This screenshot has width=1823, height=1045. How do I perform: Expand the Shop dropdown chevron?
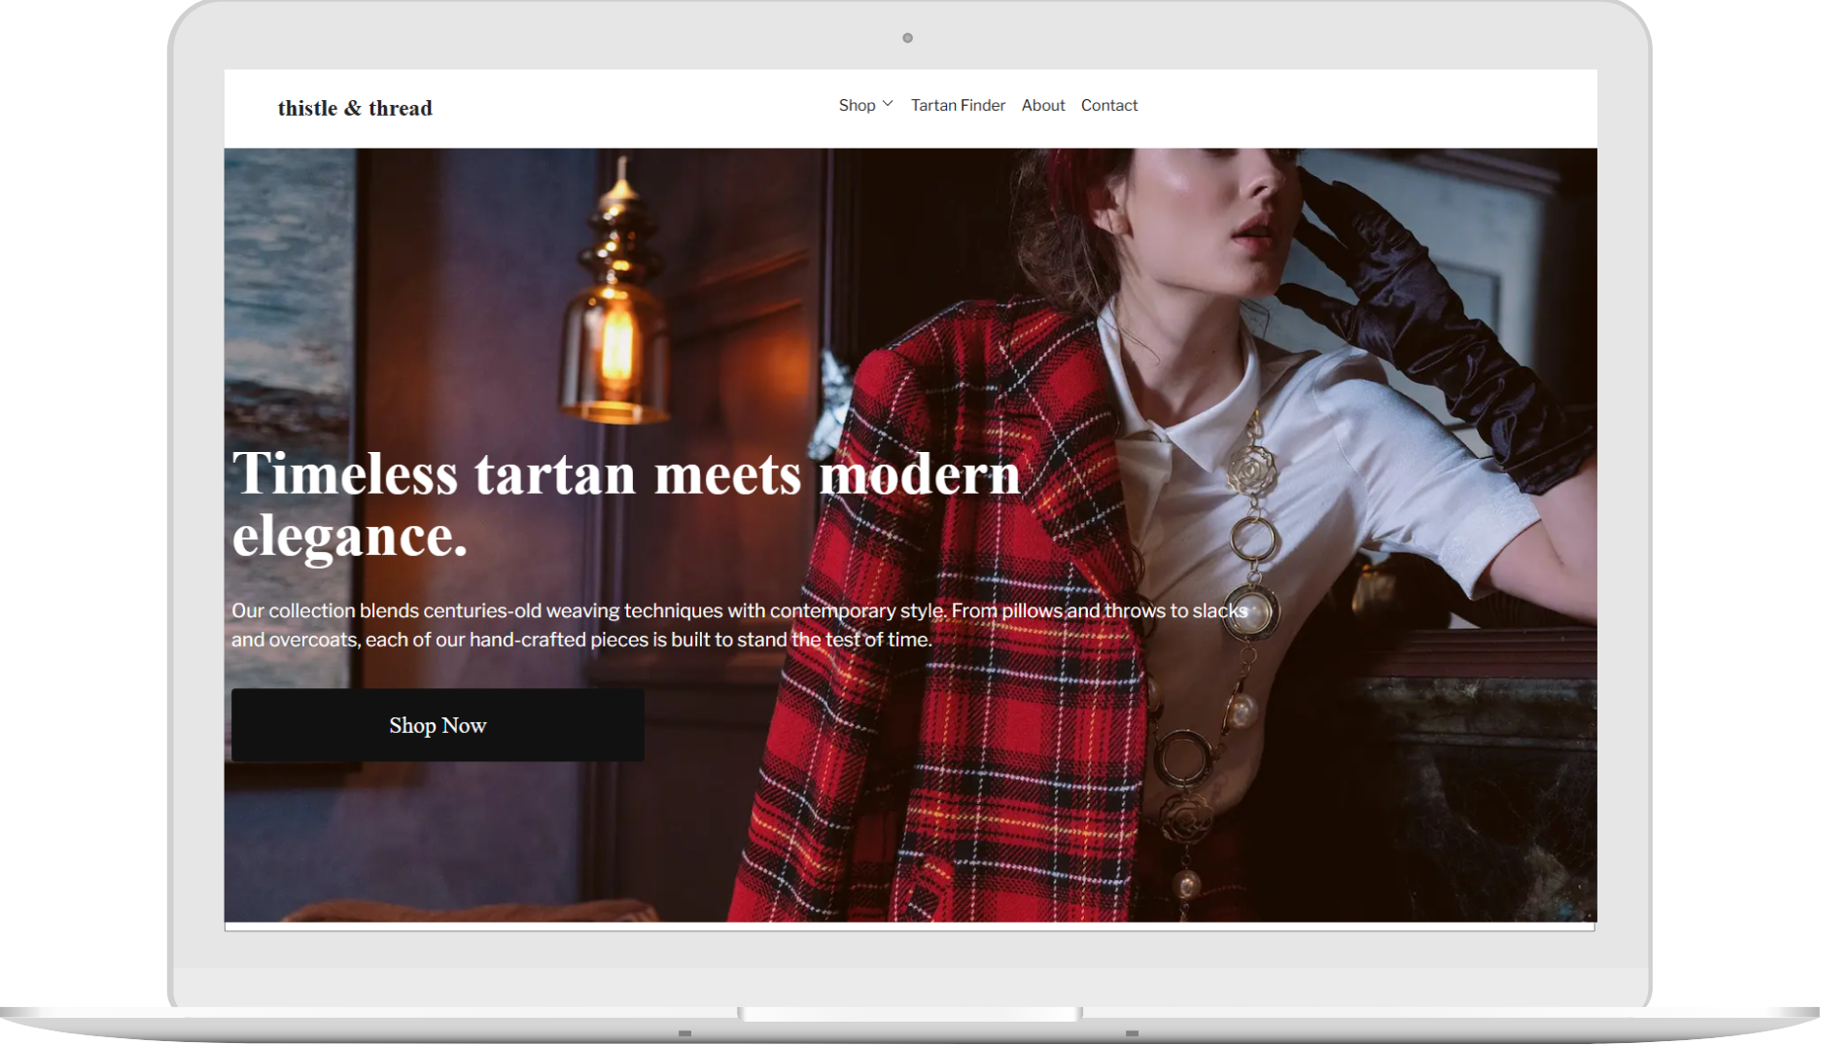click(888, 104)
